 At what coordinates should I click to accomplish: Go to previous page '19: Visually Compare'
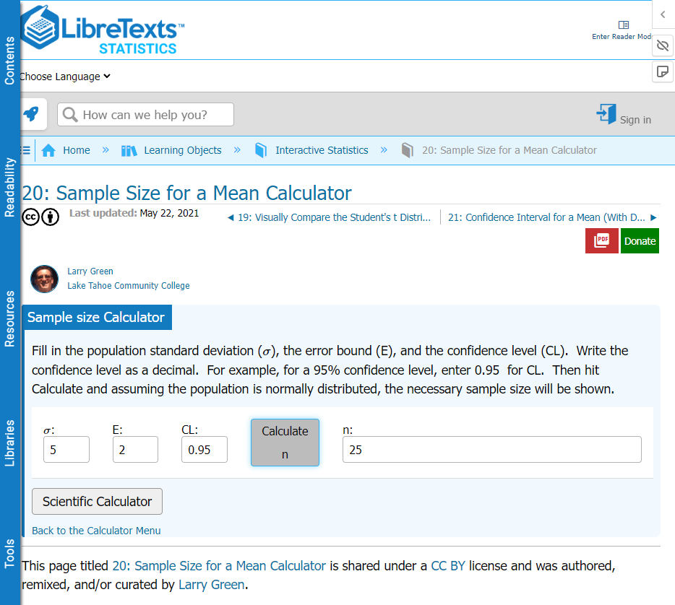[x=334, y=217]
